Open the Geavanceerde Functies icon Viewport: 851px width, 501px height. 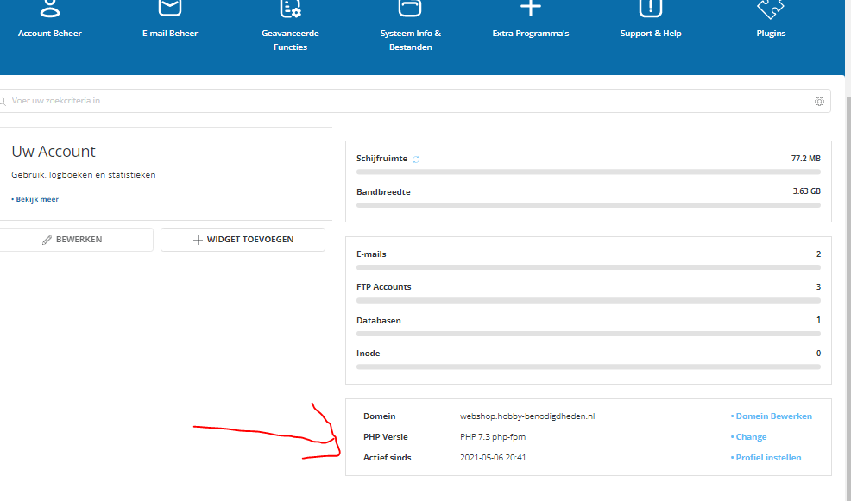pyautogui.click(x=290, y=8)
